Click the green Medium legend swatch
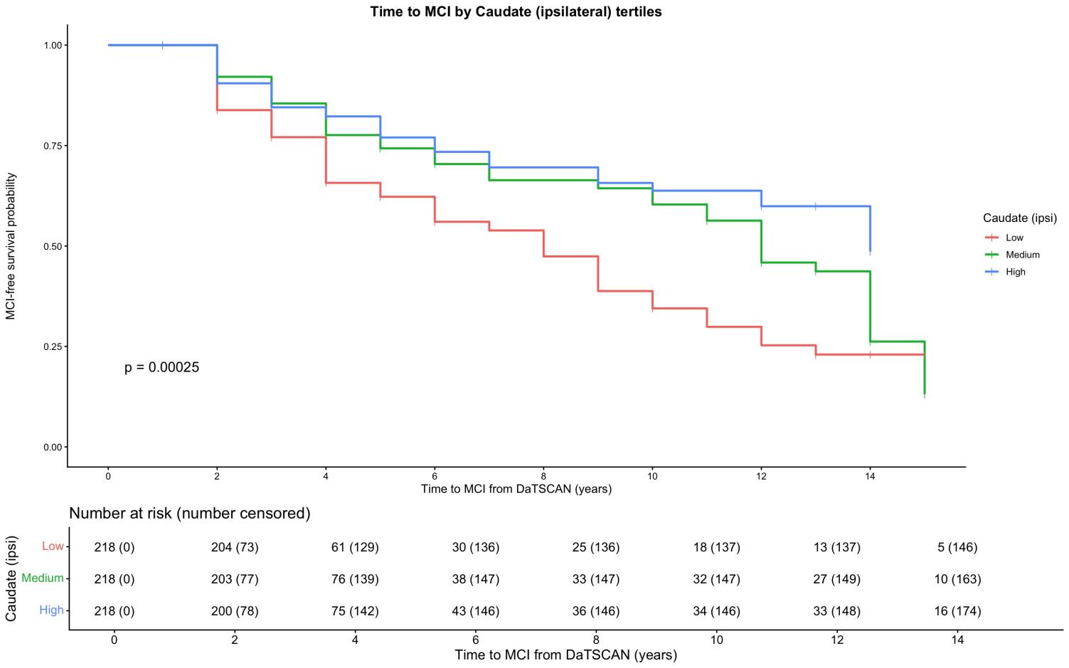 tap(992, 255)
